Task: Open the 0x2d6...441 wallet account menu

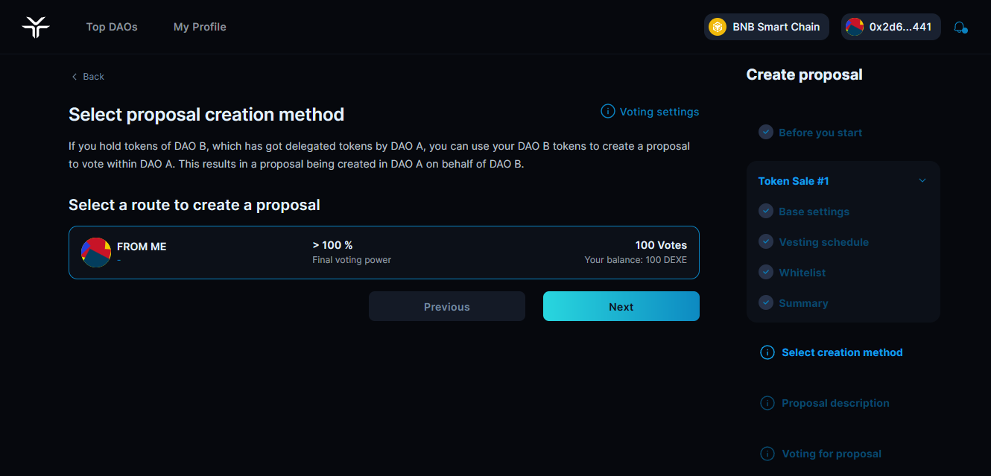Action: point(891,27)
